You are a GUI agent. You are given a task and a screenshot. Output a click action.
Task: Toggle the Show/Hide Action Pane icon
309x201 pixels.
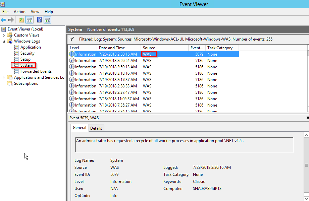[48, 20]
